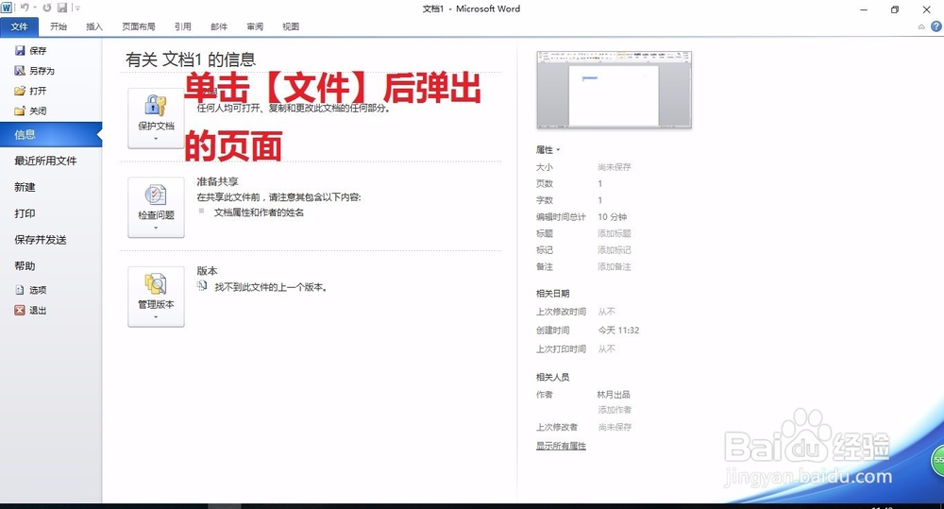Switch to the 插入 Insert tab
The height and width of the screenshot is (509, 944).
pyautogui.click(x=94, y=26)
